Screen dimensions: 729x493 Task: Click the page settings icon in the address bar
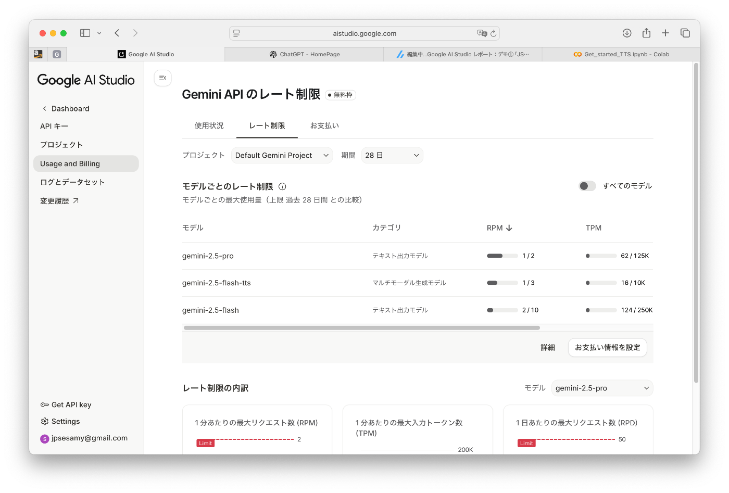click(236, 33)
